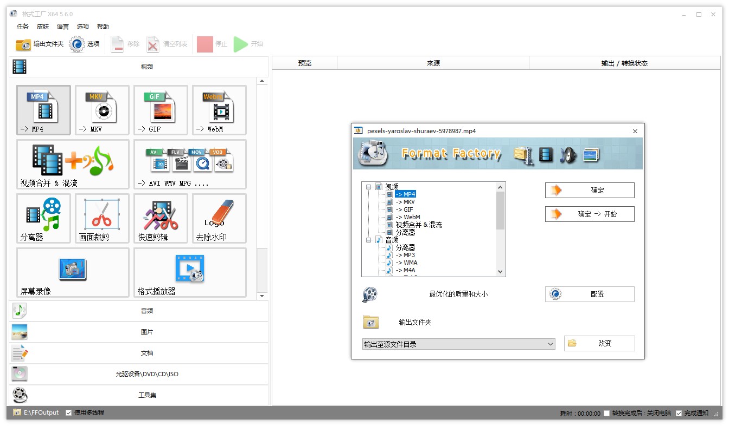Click the 移除 toolbar button
This screenshot has height=426, width=729.
coord(125,44)
